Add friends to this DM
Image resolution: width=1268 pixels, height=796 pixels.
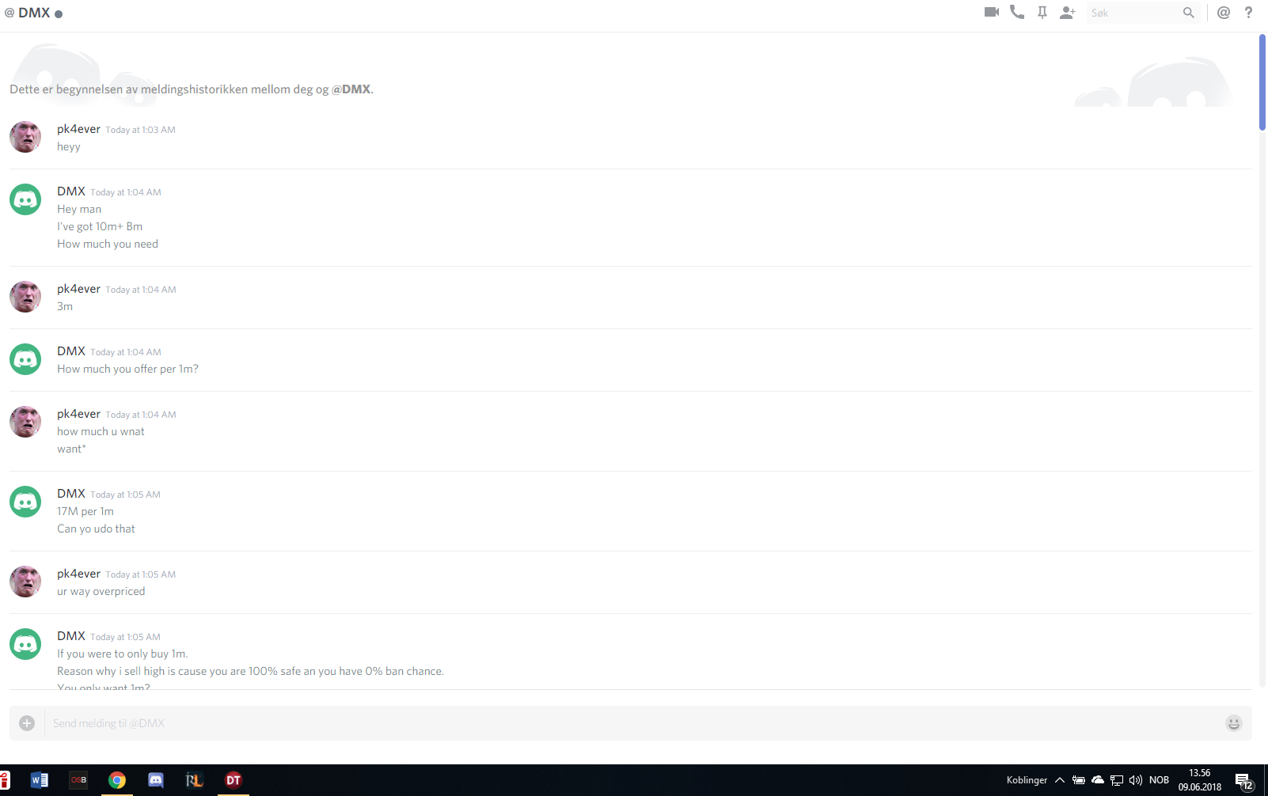[x=1068, y=13]
